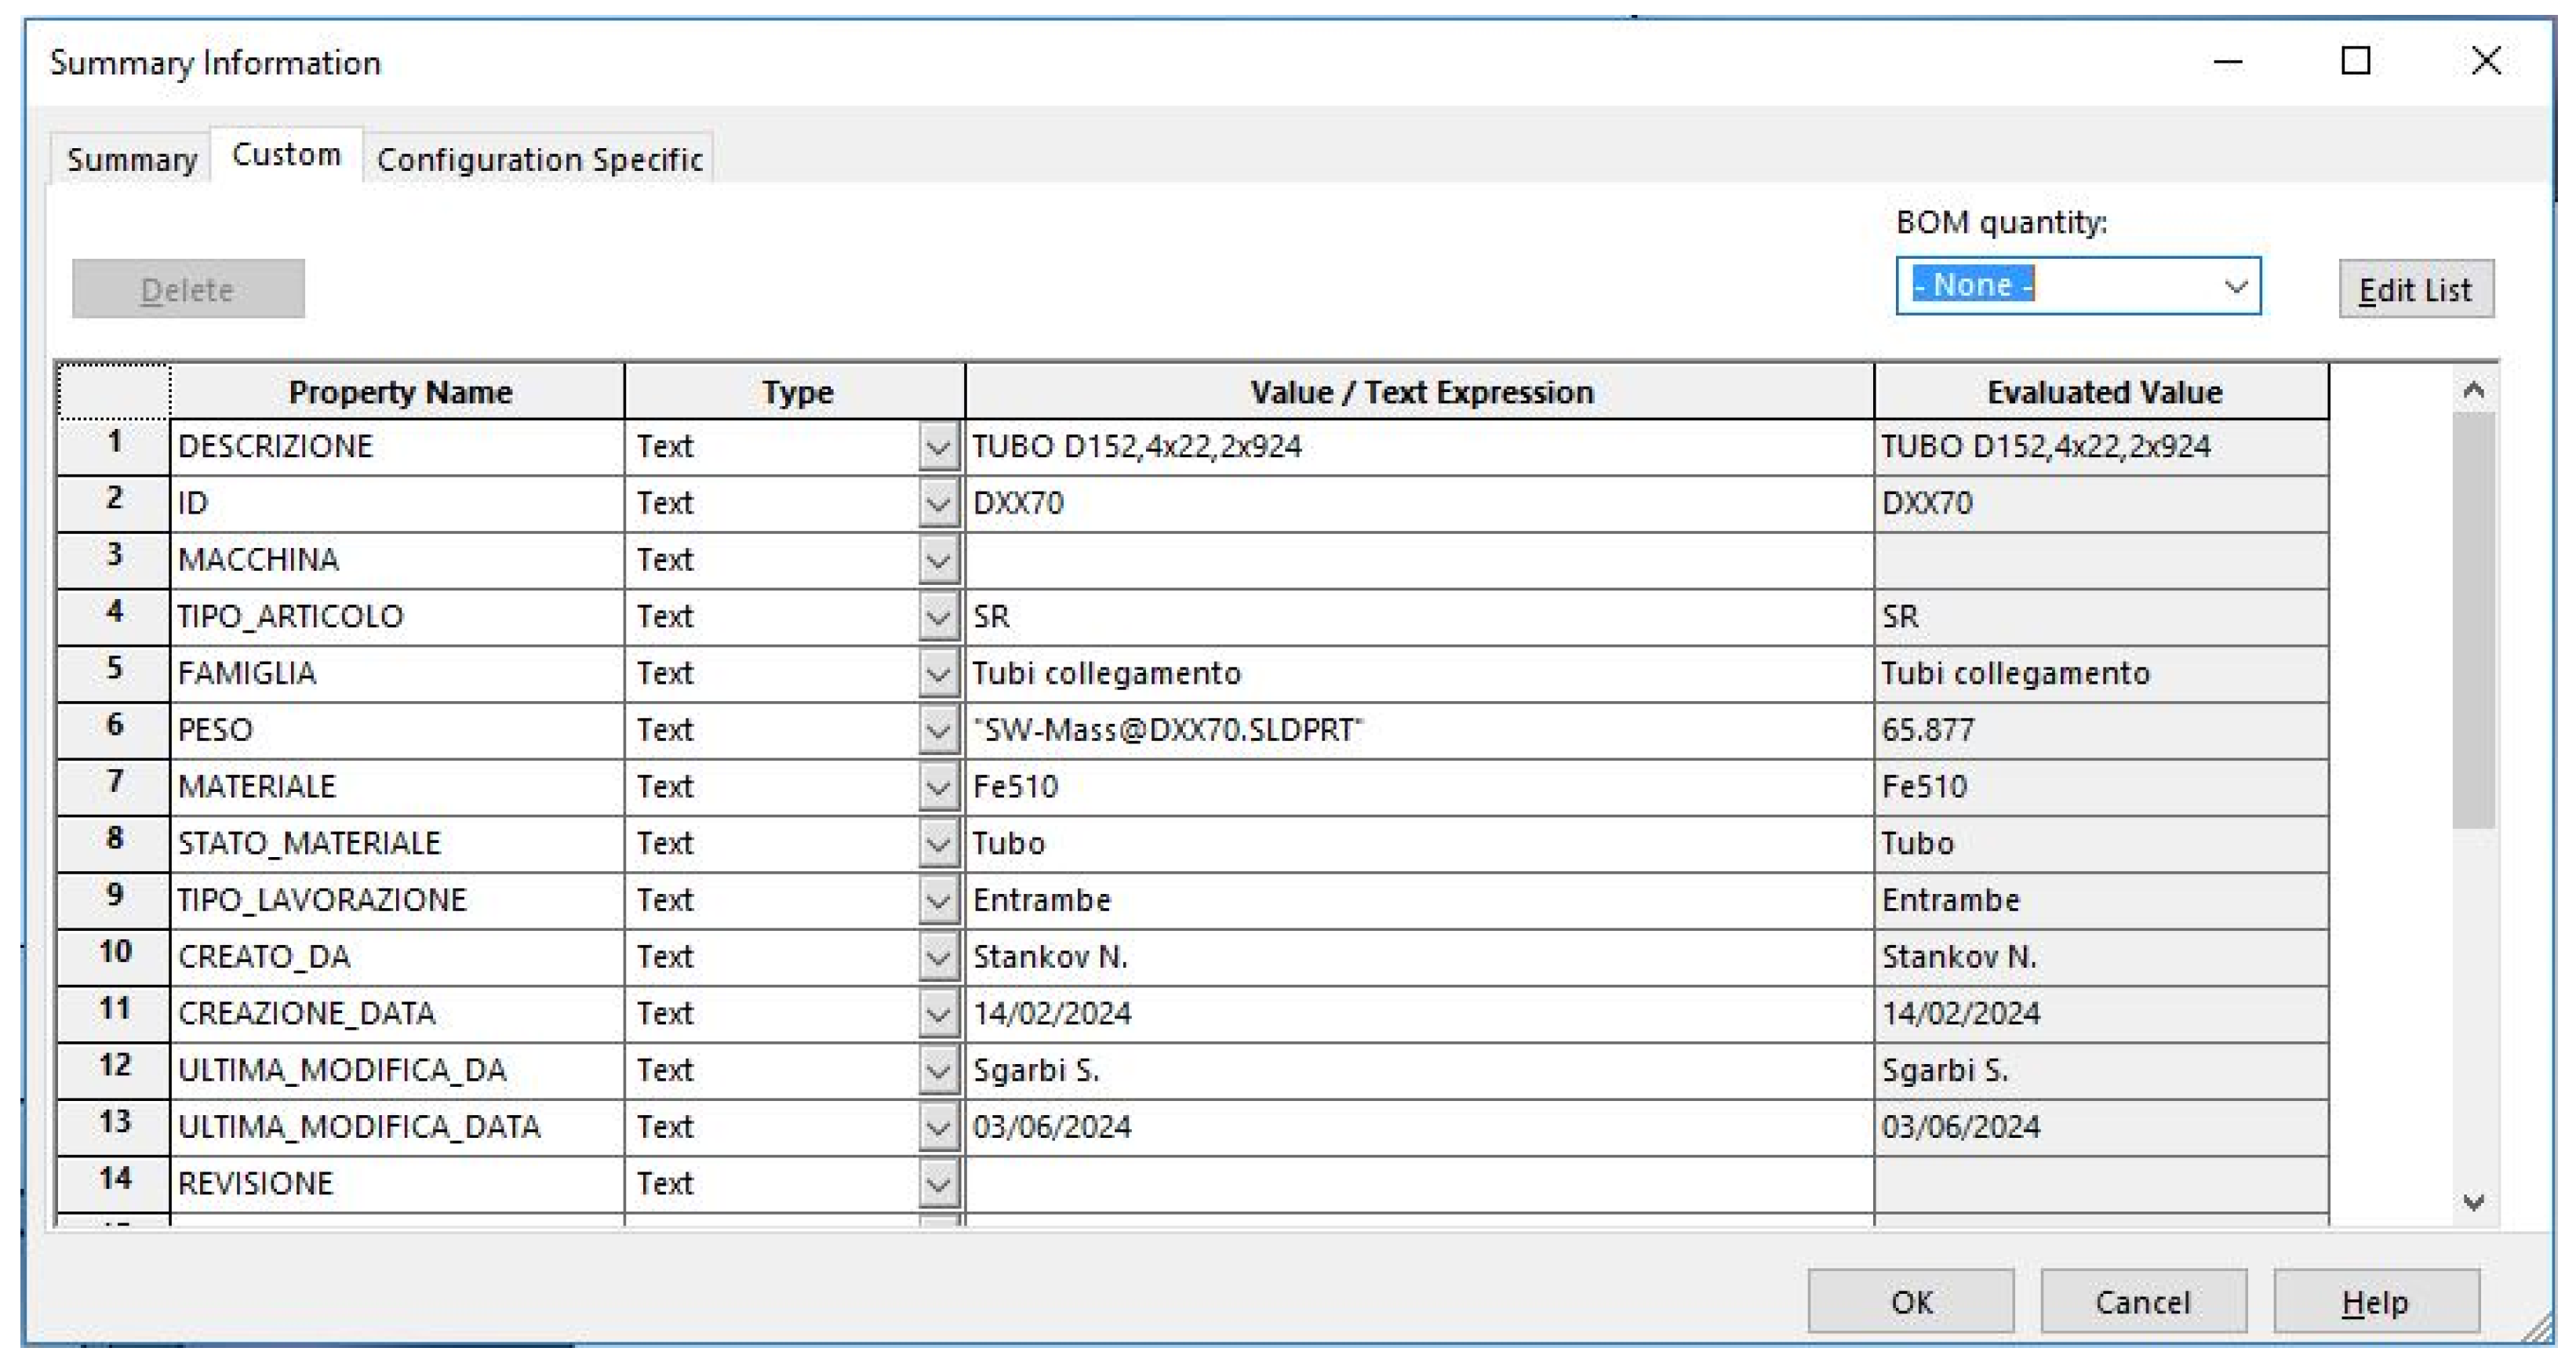Click the Cancel button
The image size is (2576, 1366).
2142,1302
